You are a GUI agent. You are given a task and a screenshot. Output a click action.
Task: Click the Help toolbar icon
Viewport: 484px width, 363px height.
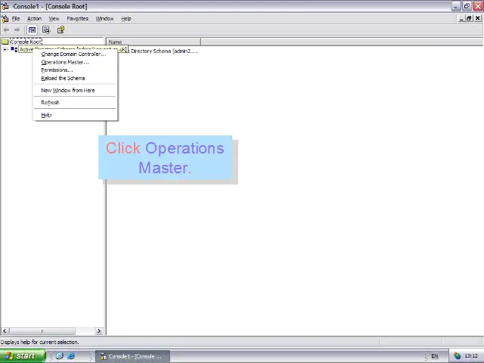coord(60,29)
